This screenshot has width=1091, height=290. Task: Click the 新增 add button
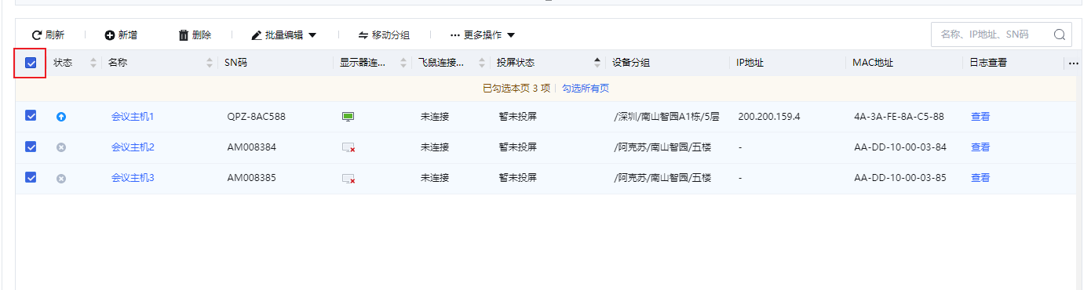coord(121,35)
